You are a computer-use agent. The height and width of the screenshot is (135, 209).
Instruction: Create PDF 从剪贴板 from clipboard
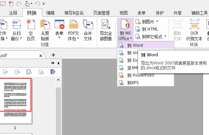pos(45,30)
